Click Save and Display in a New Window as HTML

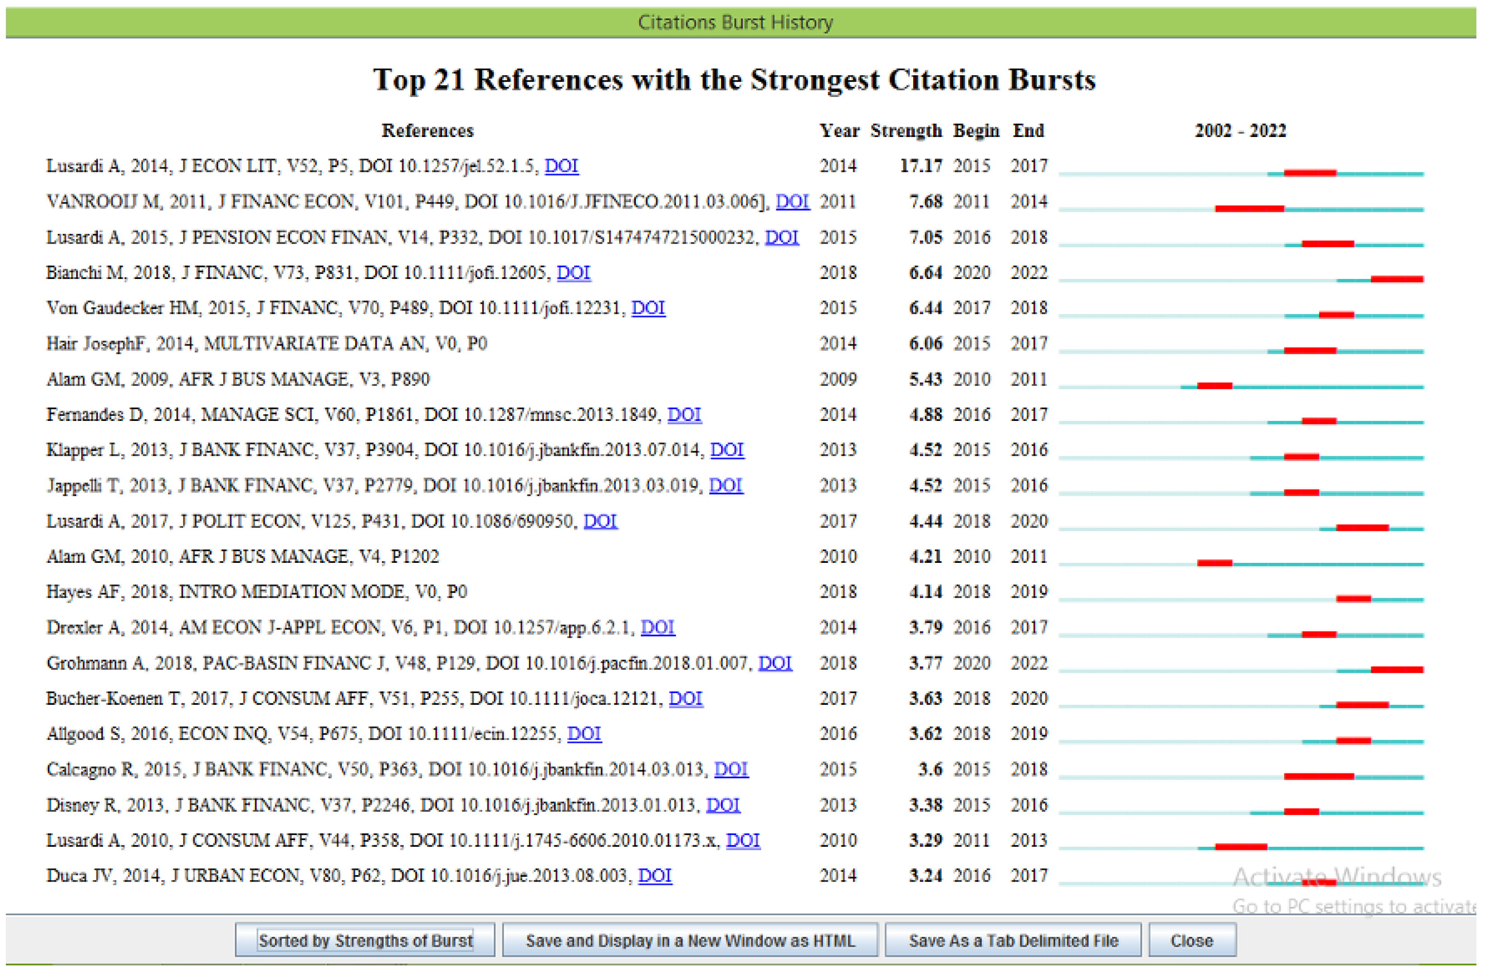(690, 941)
